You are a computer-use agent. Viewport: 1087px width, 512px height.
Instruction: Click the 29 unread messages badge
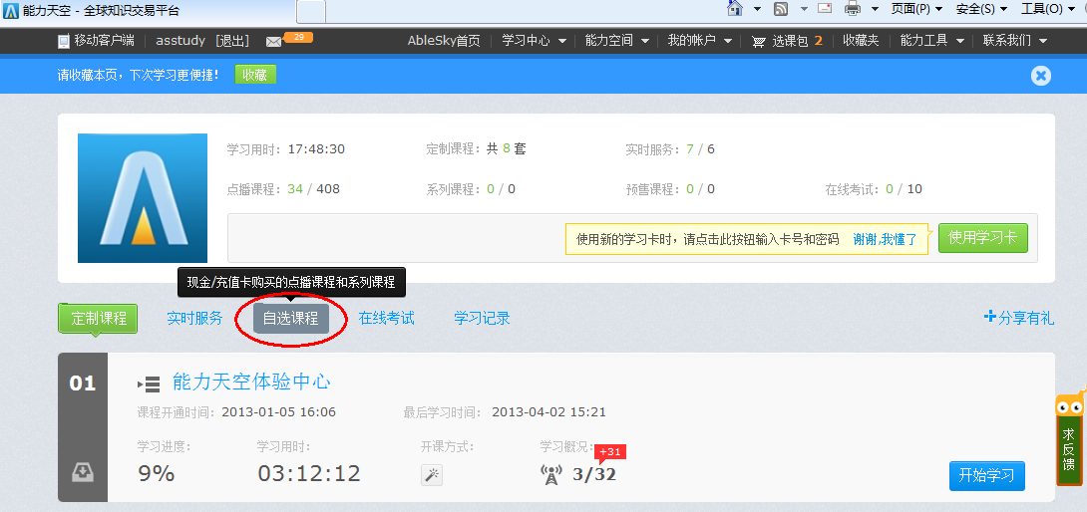(299, 37)
